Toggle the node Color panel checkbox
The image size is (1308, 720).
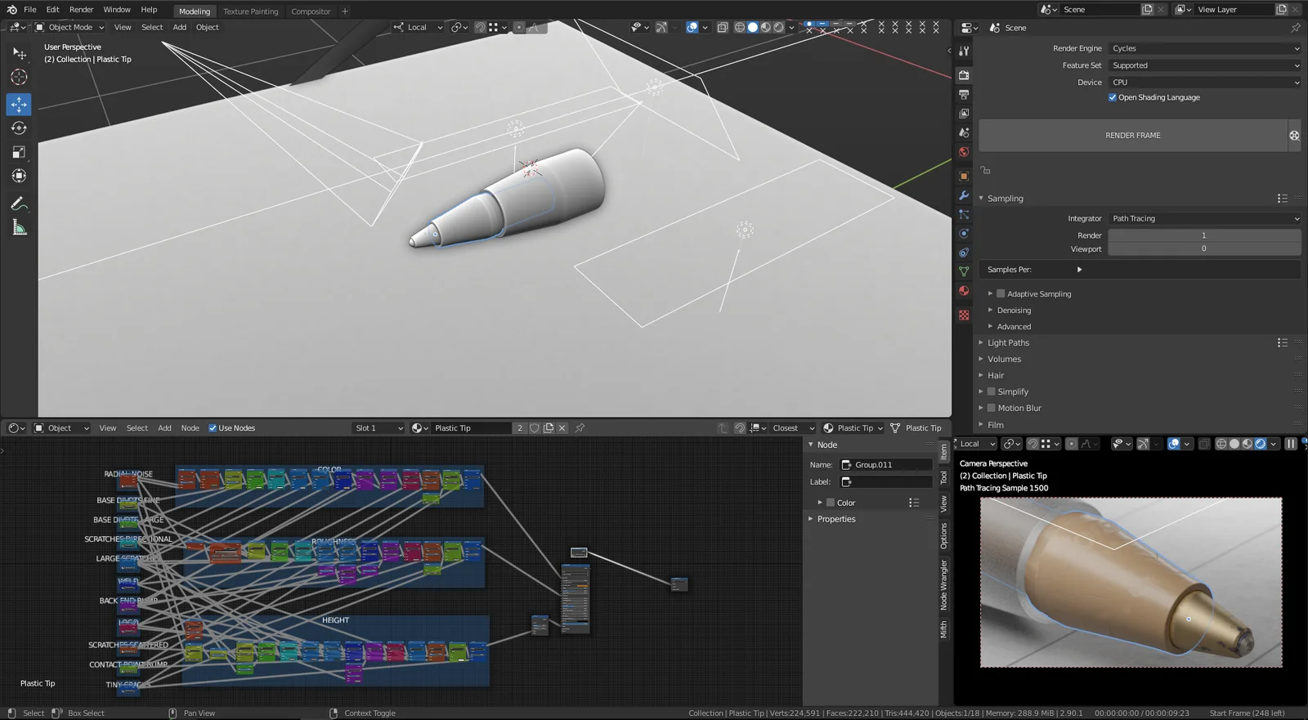(831, 503)
